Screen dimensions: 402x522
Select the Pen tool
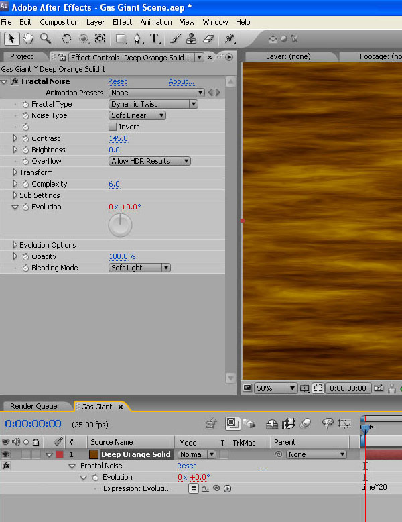point(137,39)
